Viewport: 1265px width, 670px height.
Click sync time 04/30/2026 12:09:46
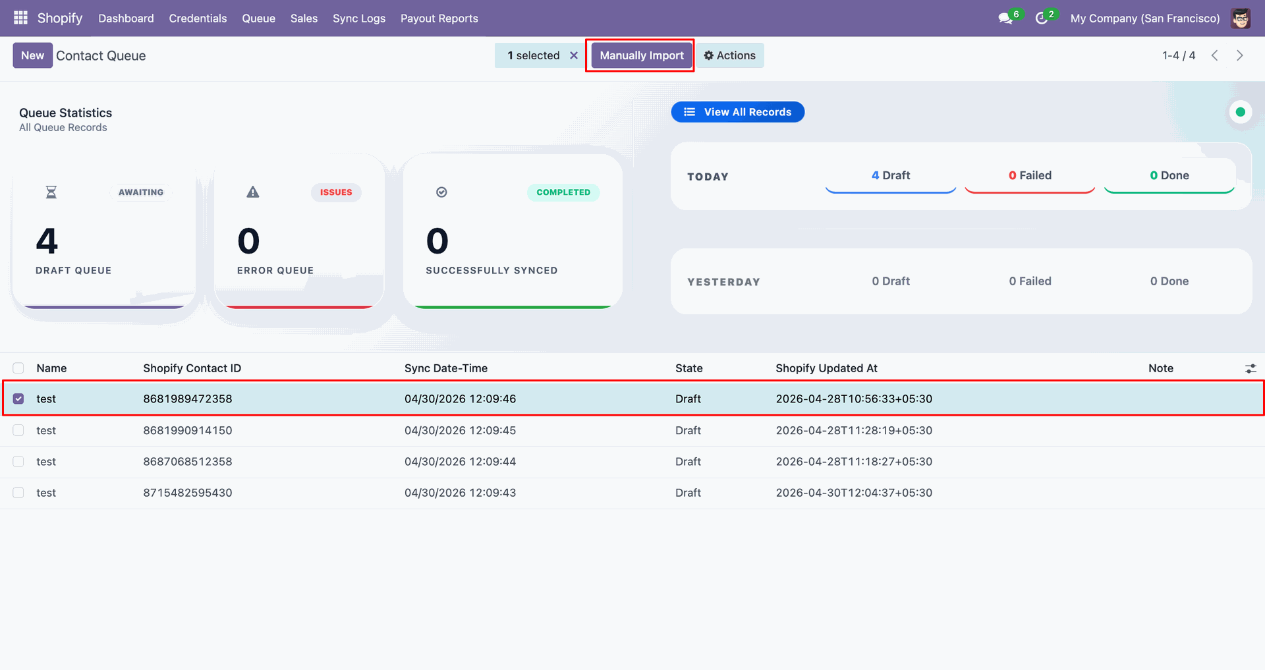tap(461, 399)
